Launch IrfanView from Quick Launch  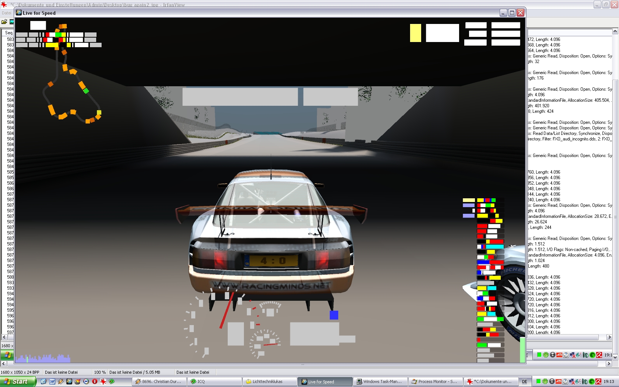tap(103, 381)
